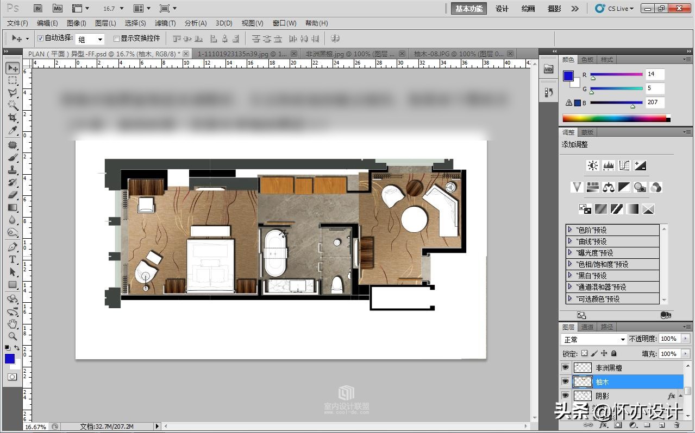The width and height of the screenshot is (695, 433).
Task: Switch to the 通道 tab
Action: pos(587,327)
